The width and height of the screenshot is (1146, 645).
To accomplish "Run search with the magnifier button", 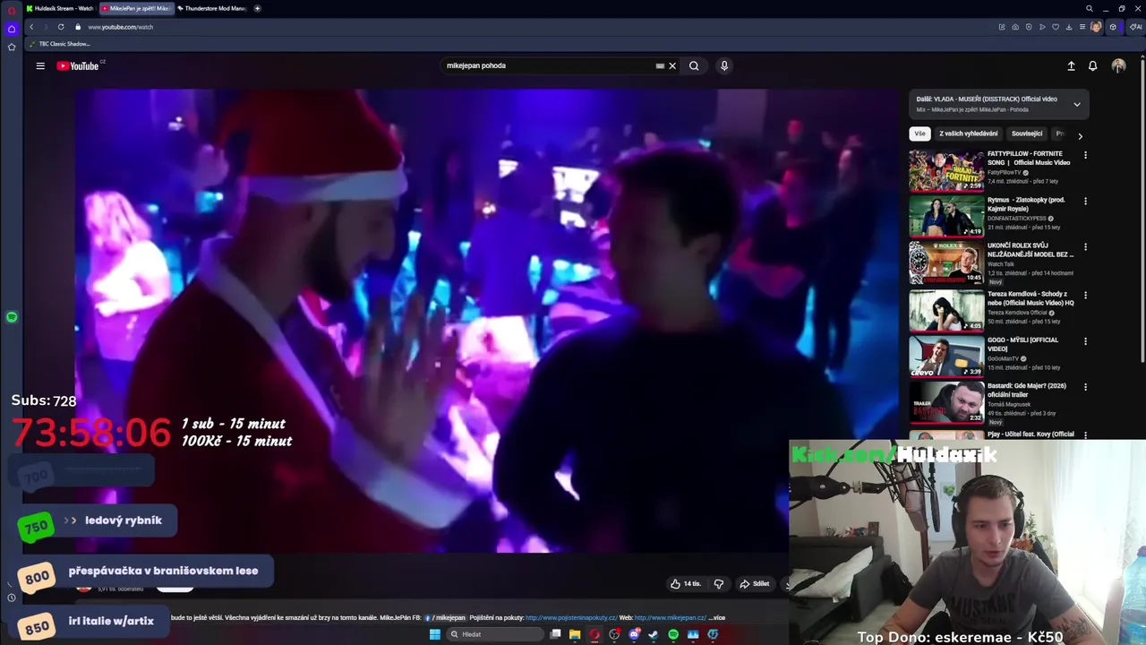I will coord(694,65).
